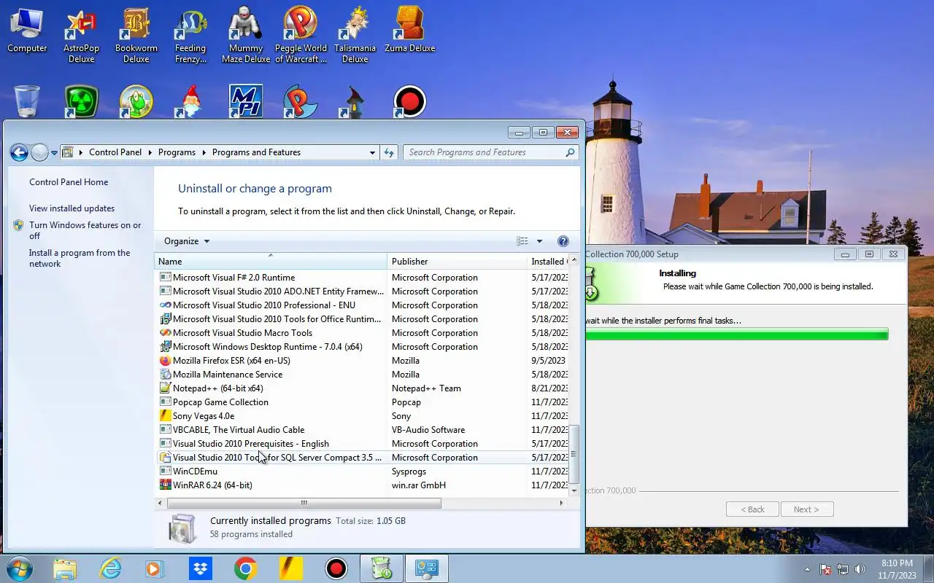
Task: Refresh the Programs and Features address bar
Action: tap(389, 152)
